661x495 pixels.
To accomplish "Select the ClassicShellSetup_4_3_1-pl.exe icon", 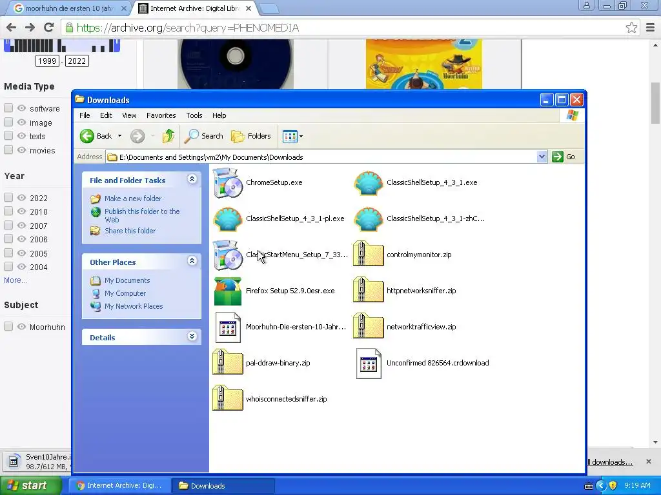I will point(228,219).
